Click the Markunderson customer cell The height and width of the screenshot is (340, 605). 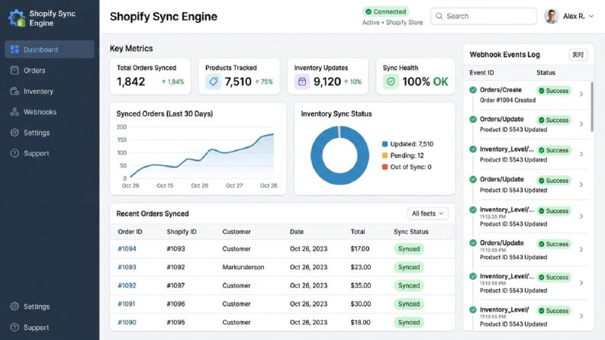[x=243, y=267]
